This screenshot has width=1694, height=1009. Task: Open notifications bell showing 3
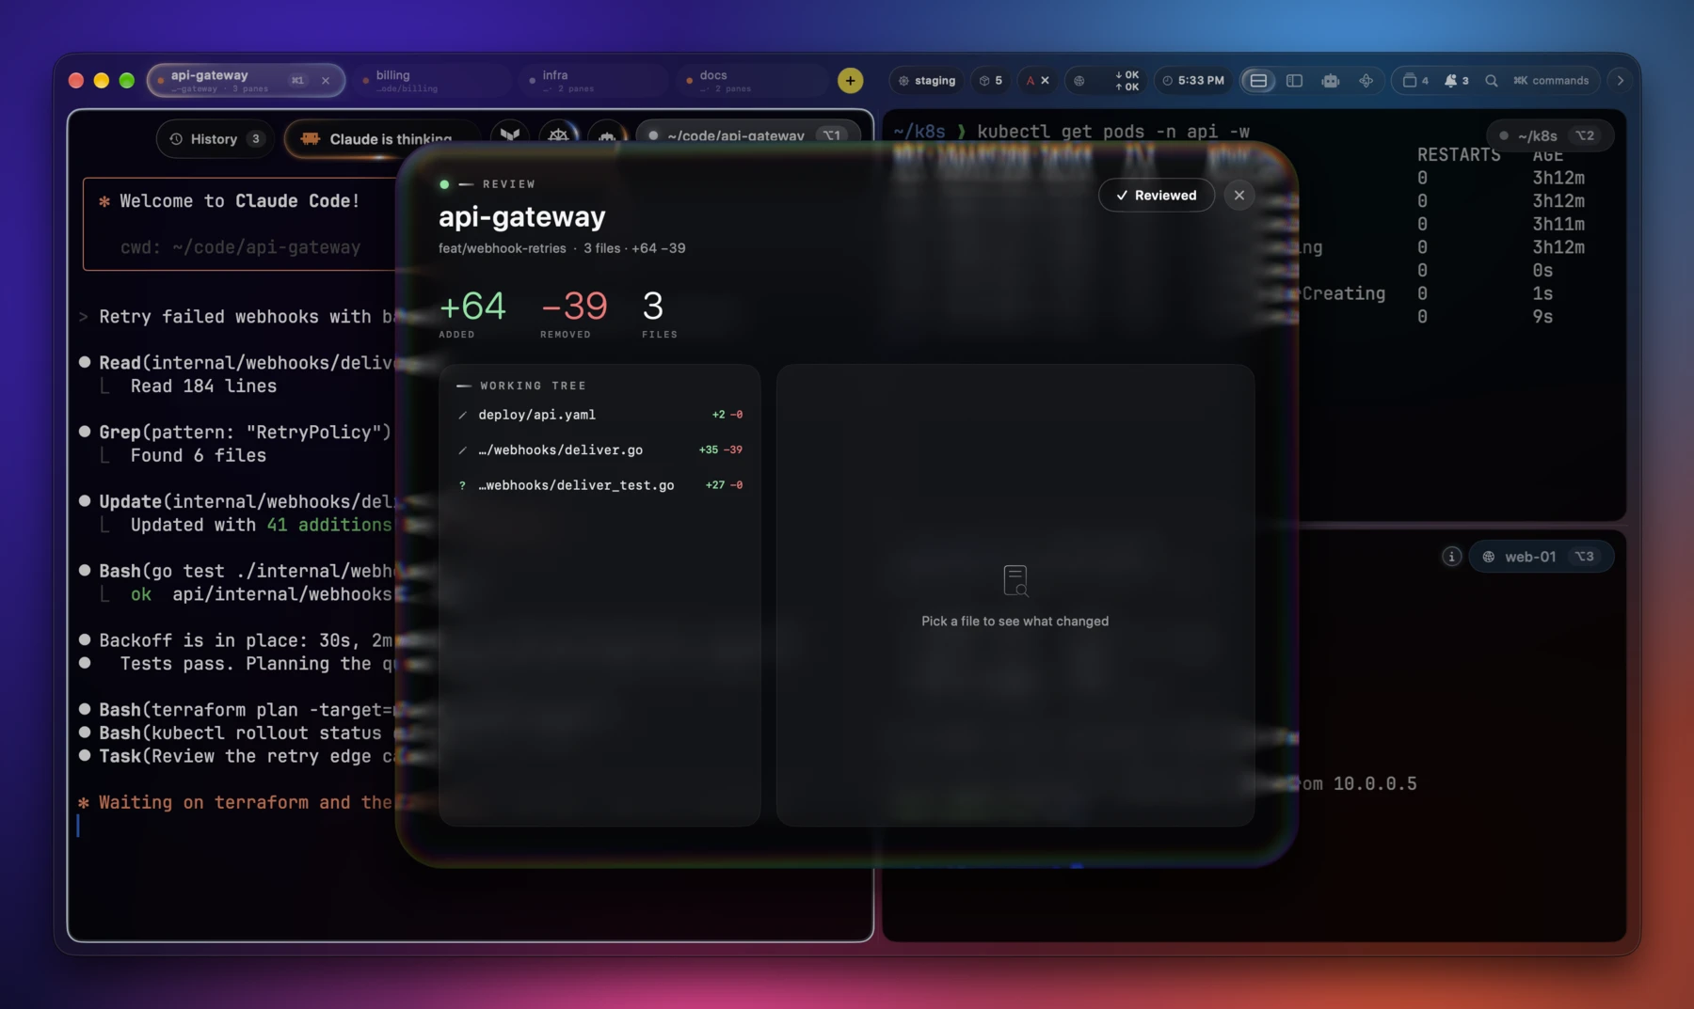pyautogui.click(x=1456, y=81)
